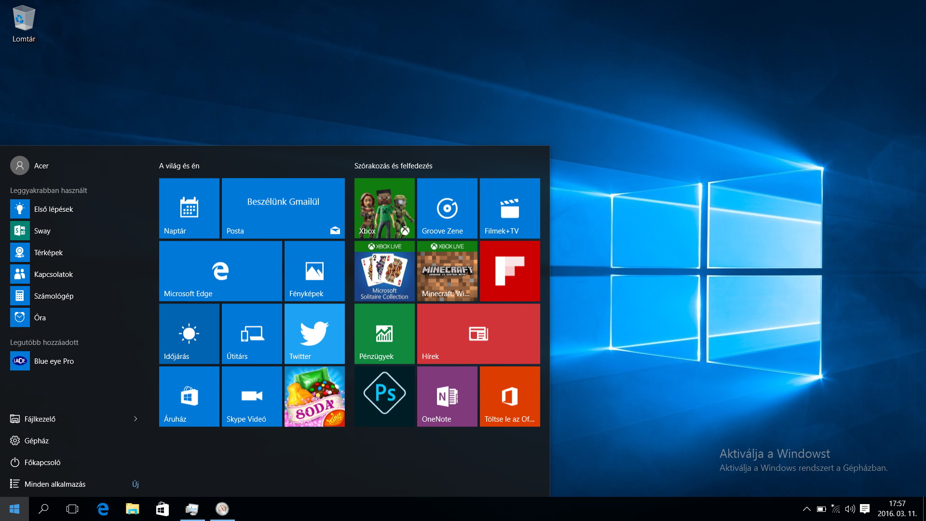Open the battery status icon
The height and width of the screenshot is (521, 926).
pyautogui.click(x=821, y=509)
